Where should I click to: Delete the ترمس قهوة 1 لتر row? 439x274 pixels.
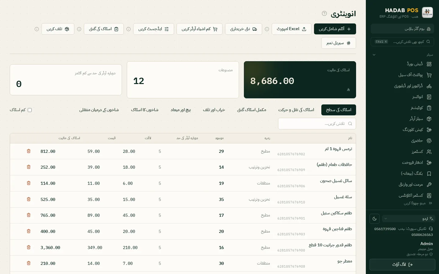29,151
